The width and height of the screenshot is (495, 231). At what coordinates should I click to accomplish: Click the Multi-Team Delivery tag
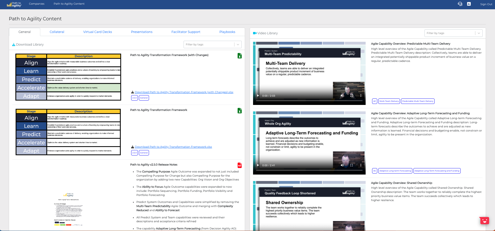tap(389, 101)
